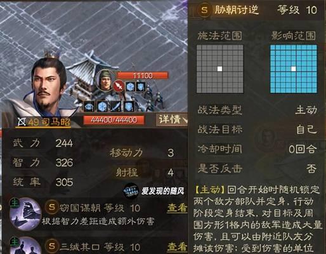326x254 pixels.
Task: Click the 窃国谋朝 skill icon
Action: [25, 214]
